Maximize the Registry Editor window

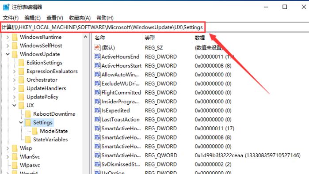pyautogui.click(x=285, y=7)
